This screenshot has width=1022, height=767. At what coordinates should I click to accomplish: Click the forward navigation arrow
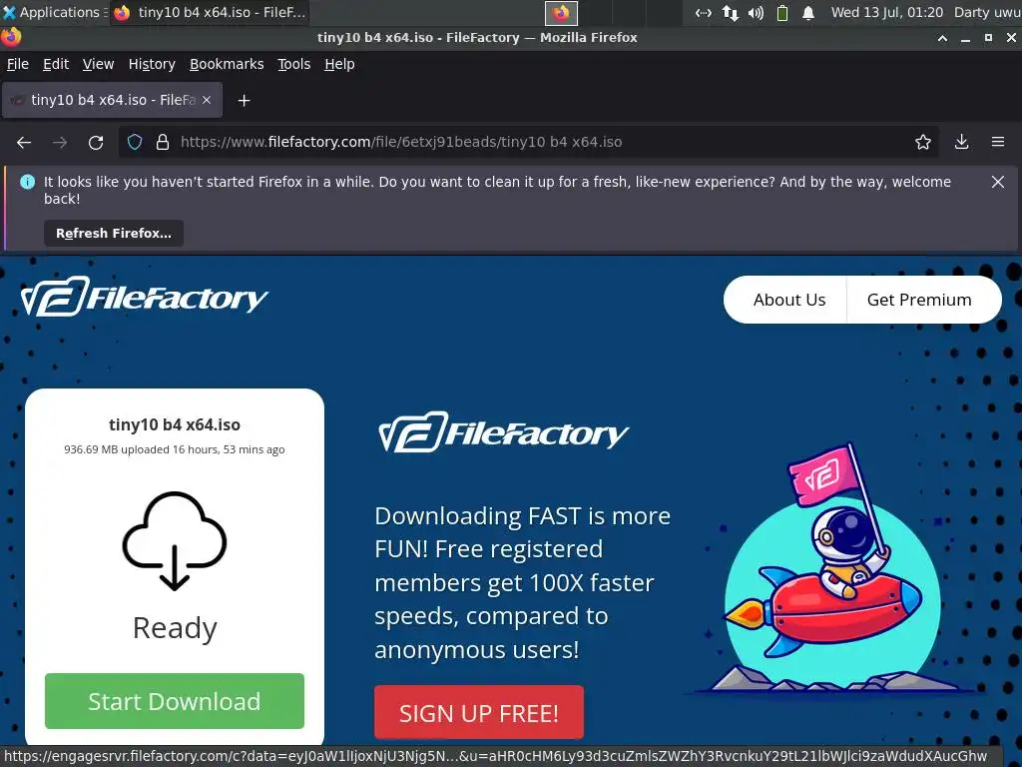pyautogui.click(x=60, y=142)
